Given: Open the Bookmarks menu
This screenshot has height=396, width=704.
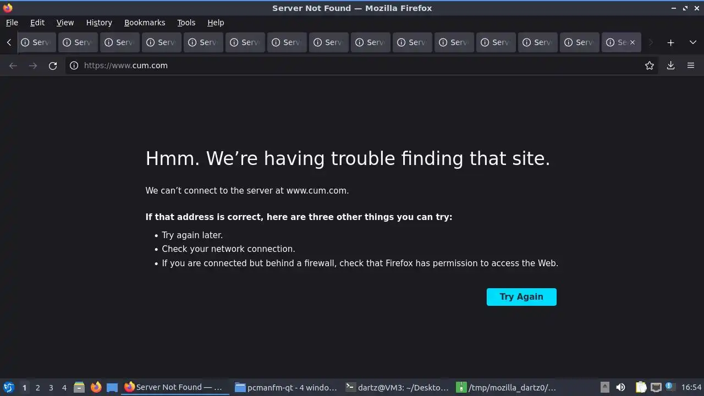Looking at the screenshot, I should (145, 23).
